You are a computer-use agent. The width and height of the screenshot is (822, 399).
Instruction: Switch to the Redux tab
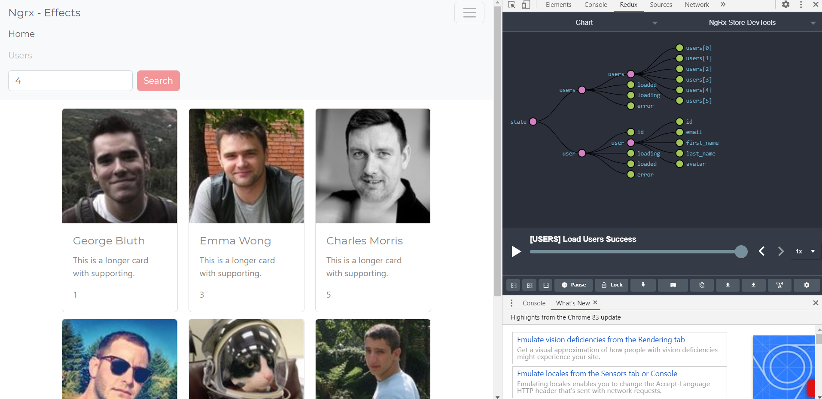(x=628, y=5)
